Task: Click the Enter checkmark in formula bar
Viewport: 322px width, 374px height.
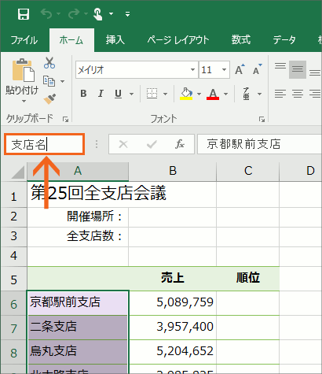Action: pos(152,144)
